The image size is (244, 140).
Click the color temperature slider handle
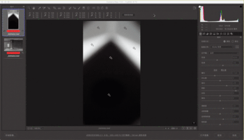point(217,60)
